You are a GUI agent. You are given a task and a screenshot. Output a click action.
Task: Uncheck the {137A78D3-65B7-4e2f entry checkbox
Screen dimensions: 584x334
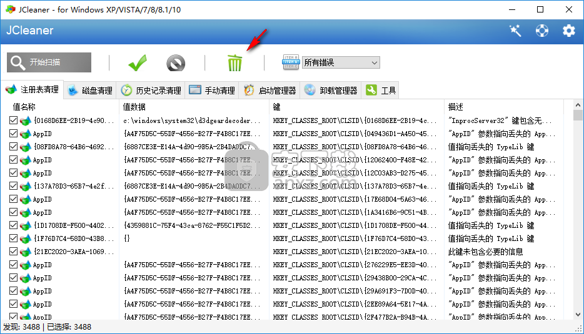(x=13, y=185)
